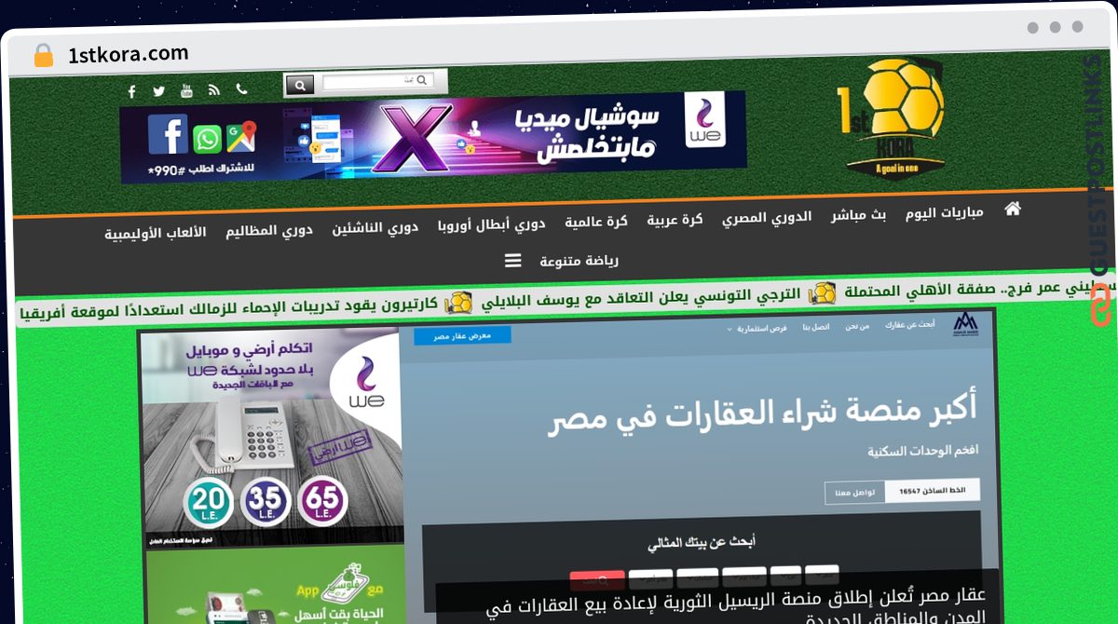Switch to the معرض عقار مصر tab
Screen dimensions: 1118x624
tap(462, 335)
